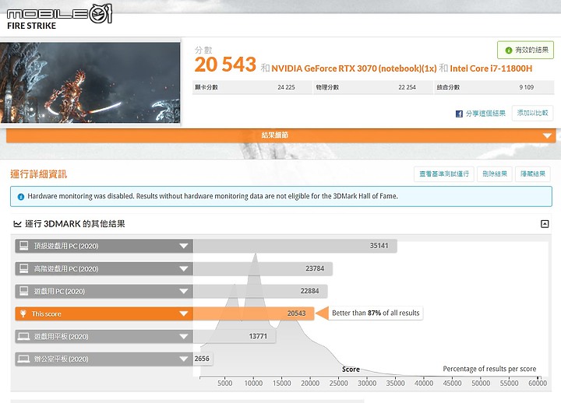The height and width of the screenshot is (403, 561).
Task: Click the 查看基準測試運行 button
Action: [444, 174]
